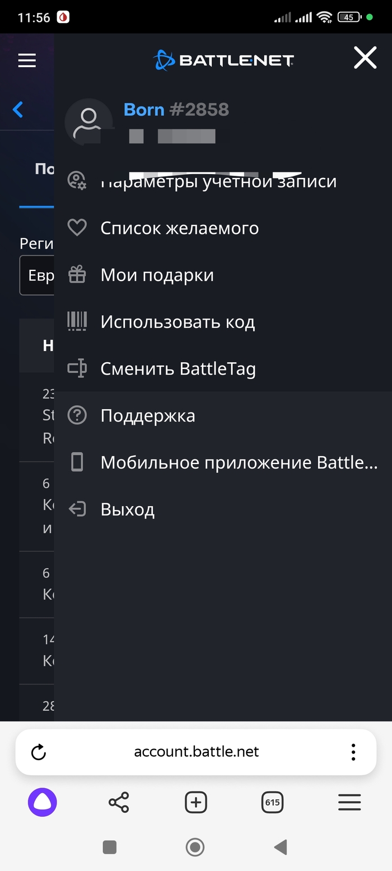
Task: Reload the page with the refresh icon
Action: point(38,752)
